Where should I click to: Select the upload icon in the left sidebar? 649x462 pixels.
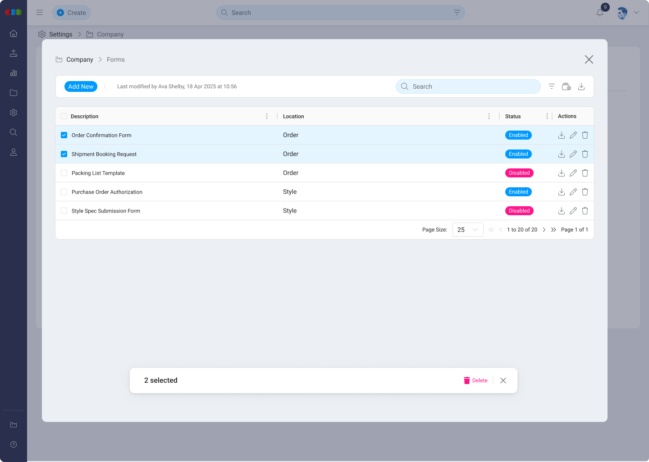[x=14, y=53]
